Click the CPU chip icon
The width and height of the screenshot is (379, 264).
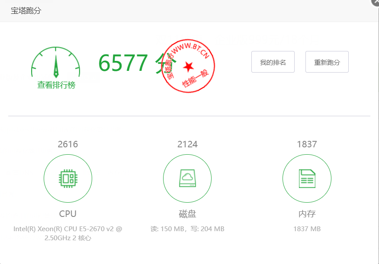click(68, 178)
